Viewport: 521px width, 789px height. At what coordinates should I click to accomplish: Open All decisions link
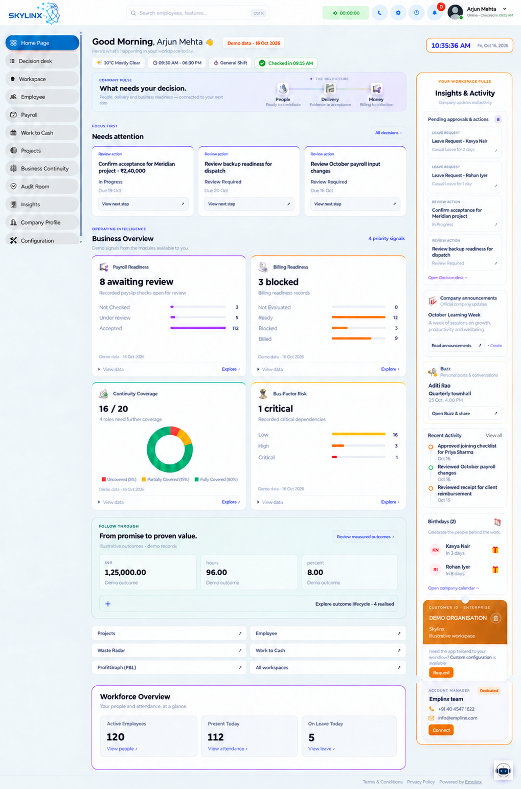click(x=388, y=133)
